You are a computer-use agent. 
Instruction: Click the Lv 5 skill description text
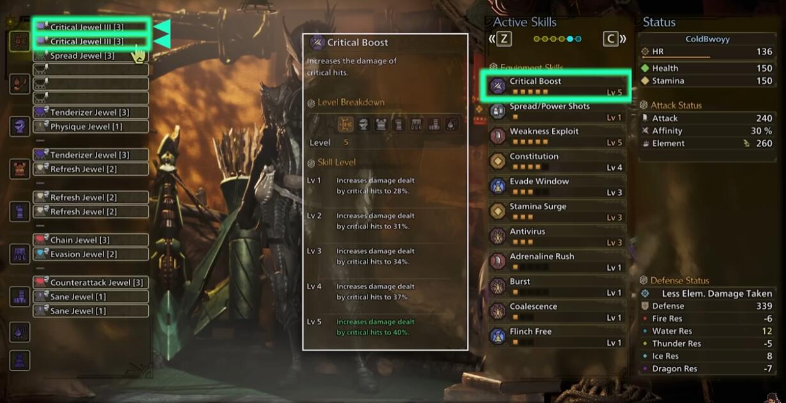click(x=376, y=327)
